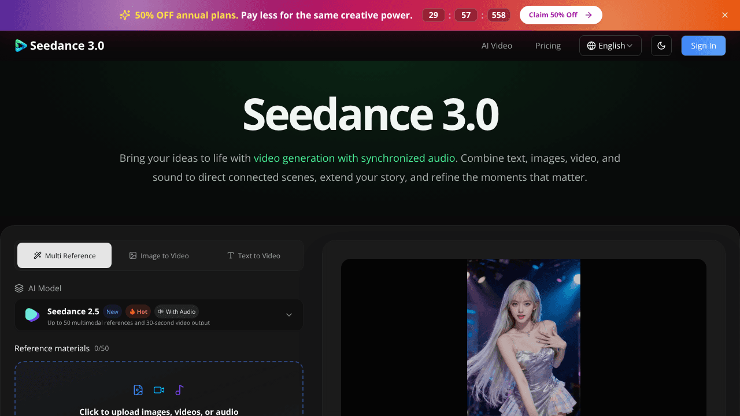Click the image upload icon in dropzone
The image size is (740, 416).
138,390
